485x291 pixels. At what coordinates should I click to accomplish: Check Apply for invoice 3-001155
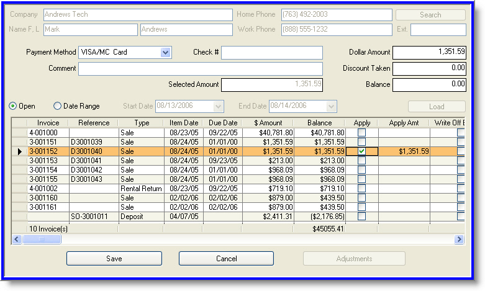361,179
